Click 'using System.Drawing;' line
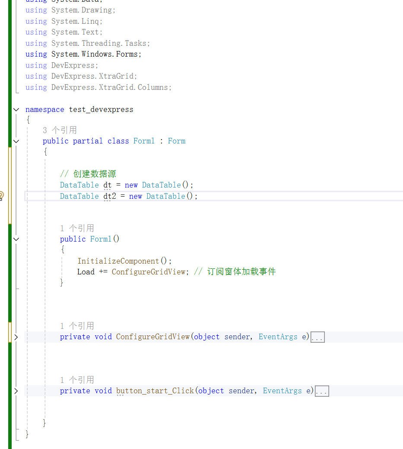 [70, 10]
